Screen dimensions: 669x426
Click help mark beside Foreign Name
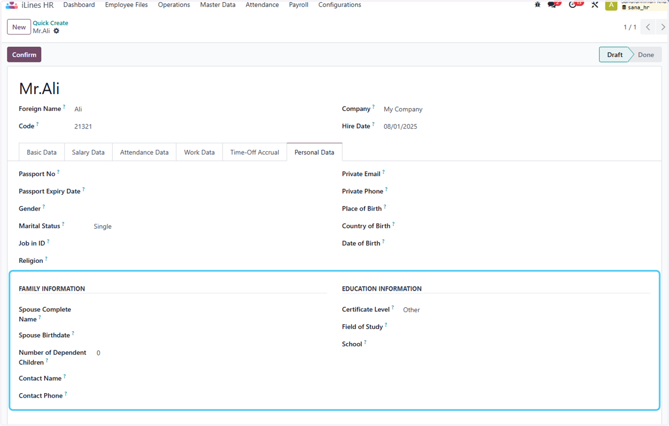pyautogui.click(x=64, y=107)
